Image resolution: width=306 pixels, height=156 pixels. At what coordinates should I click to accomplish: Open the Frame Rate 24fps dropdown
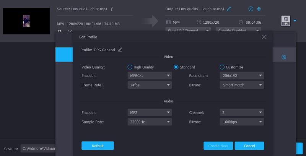point(150,85)
